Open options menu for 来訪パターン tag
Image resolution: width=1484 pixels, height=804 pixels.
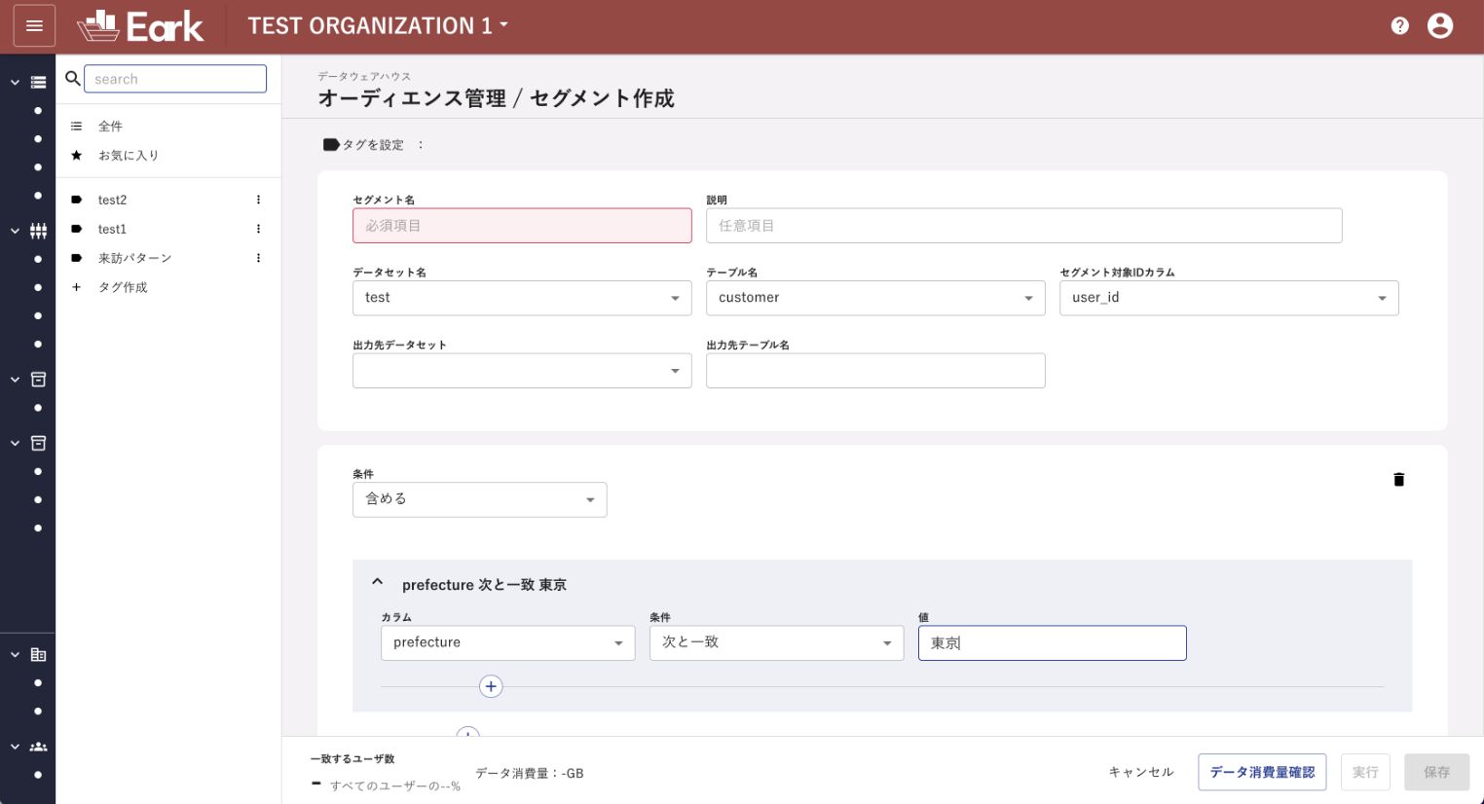pos(258,258)
